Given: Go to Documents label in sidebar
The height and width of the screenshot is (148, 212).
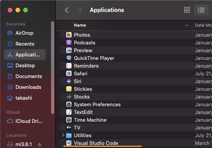Looking at the screenshot, I should (x=29, y=76).
